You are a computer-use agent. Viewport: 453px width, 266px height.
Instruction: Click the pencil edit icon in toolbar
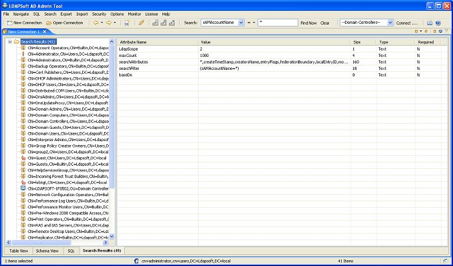coord(141,23)
